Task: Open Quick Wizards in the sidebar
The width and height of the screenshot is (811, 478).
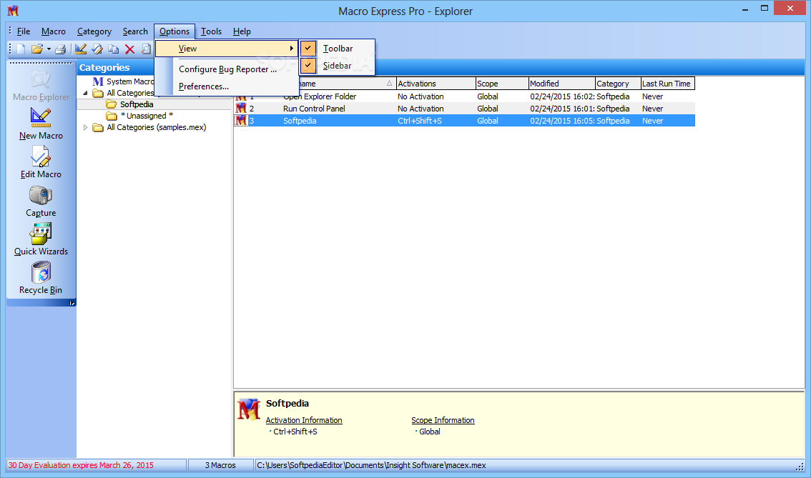Action: 41,239
